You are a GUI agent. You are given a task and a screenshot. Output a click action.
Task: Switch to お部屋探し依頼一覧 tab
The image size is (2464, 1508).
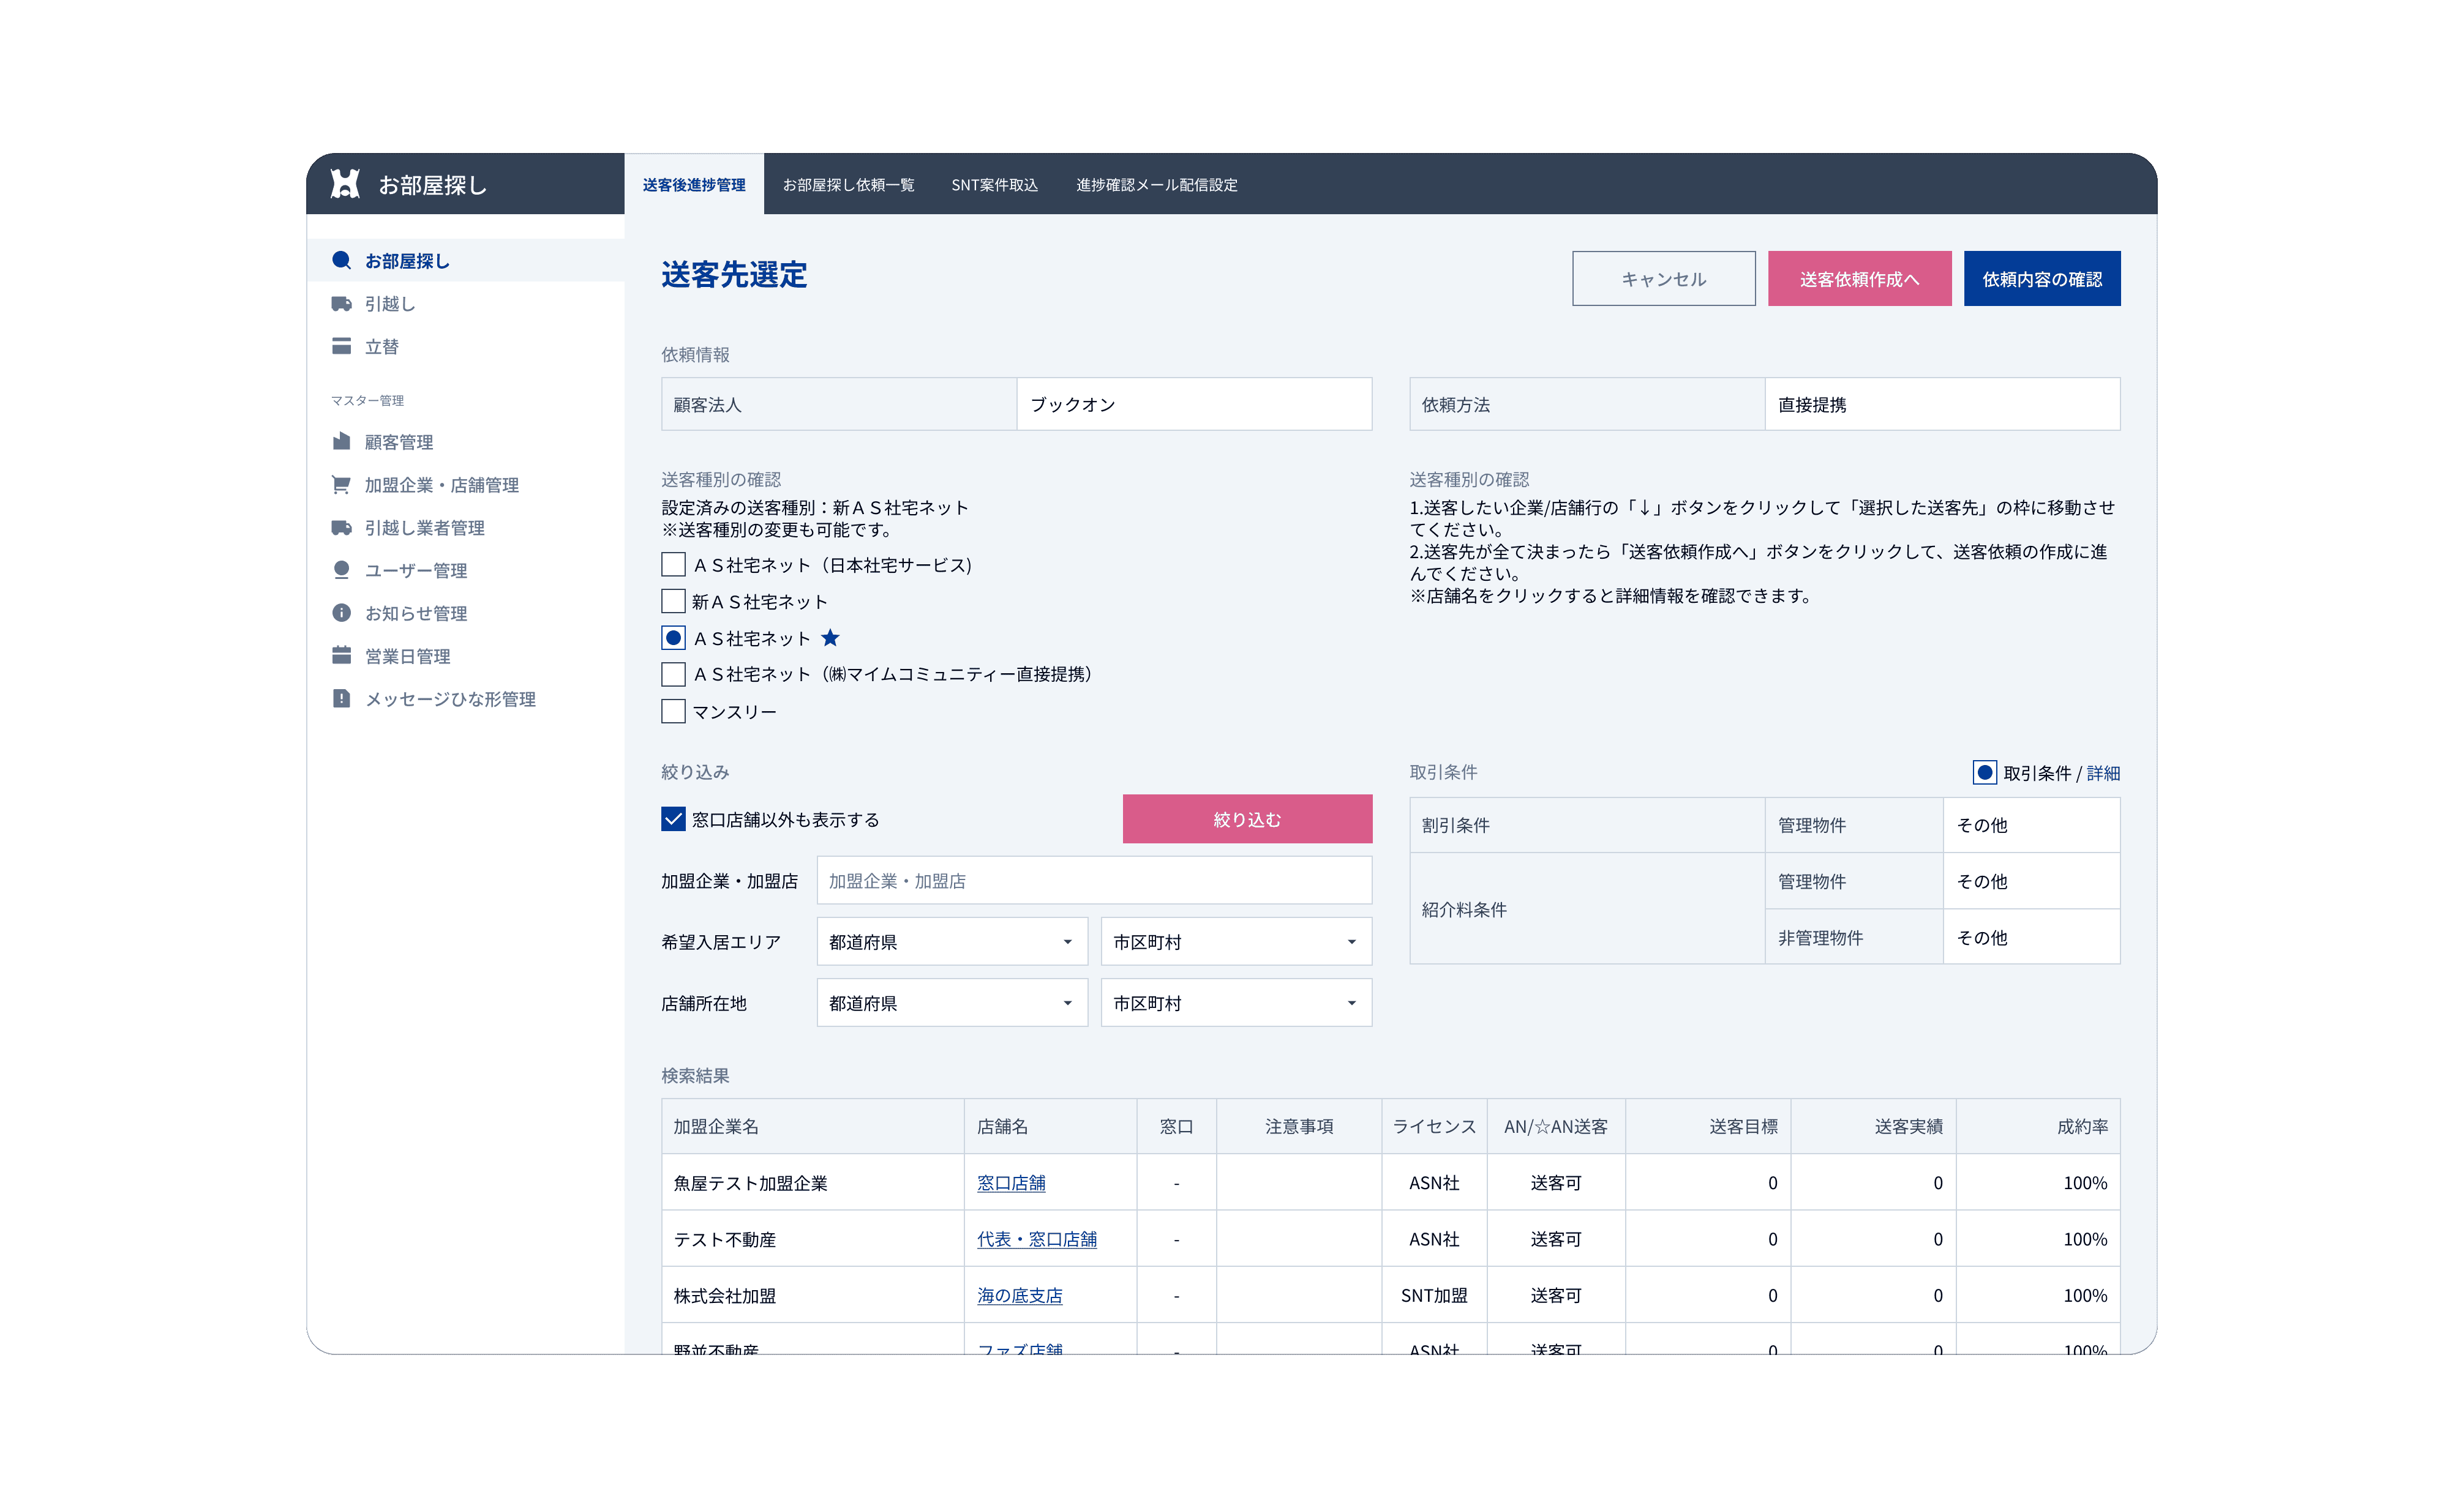[x=848, y=185]
